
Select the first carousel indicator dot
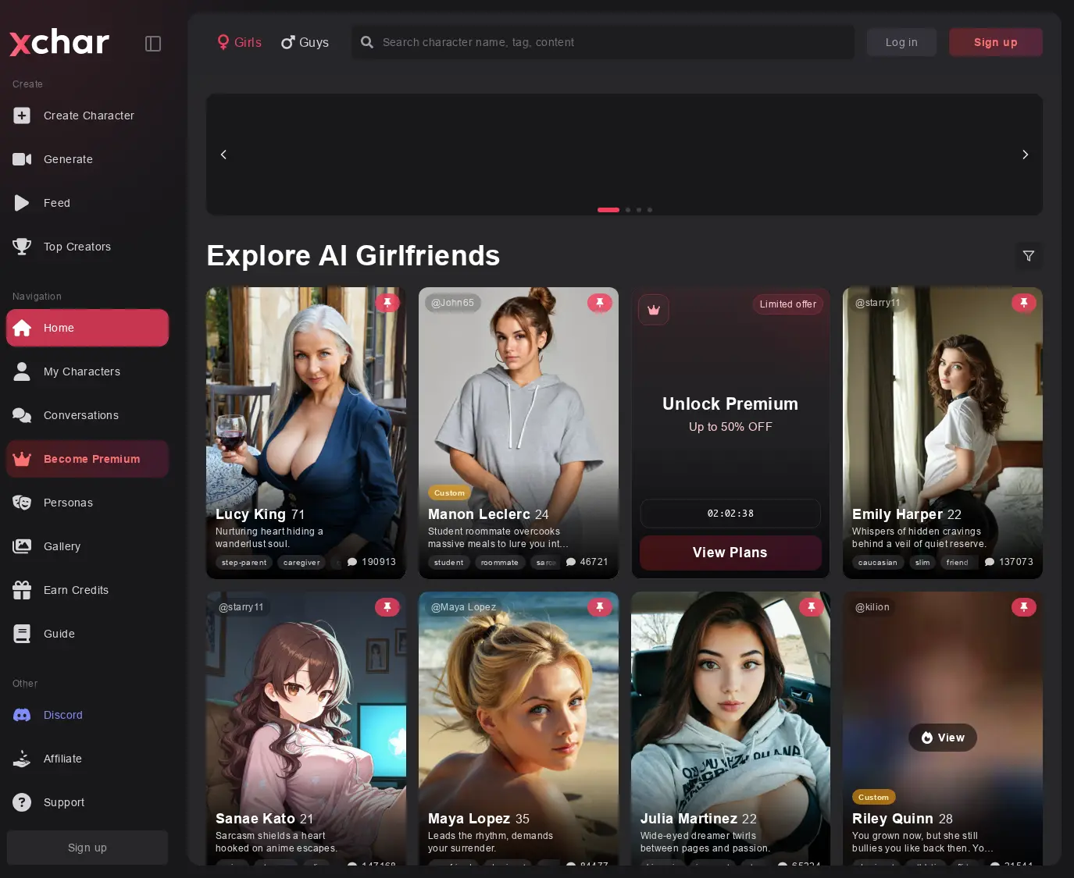click(x=608, y=210)
